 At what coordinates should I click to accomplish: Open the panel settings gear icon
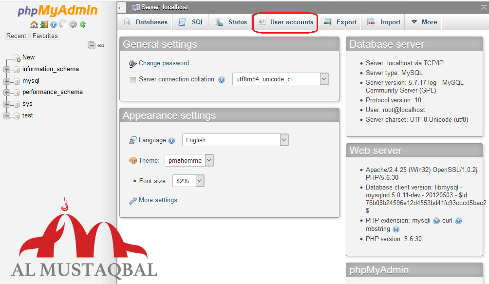[73, 24]
